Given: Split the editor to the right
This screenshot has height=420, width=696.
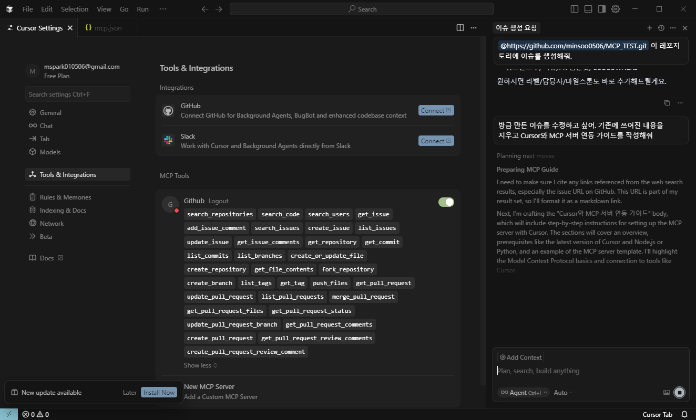Looking at the screenshot, I should point(460,28).
